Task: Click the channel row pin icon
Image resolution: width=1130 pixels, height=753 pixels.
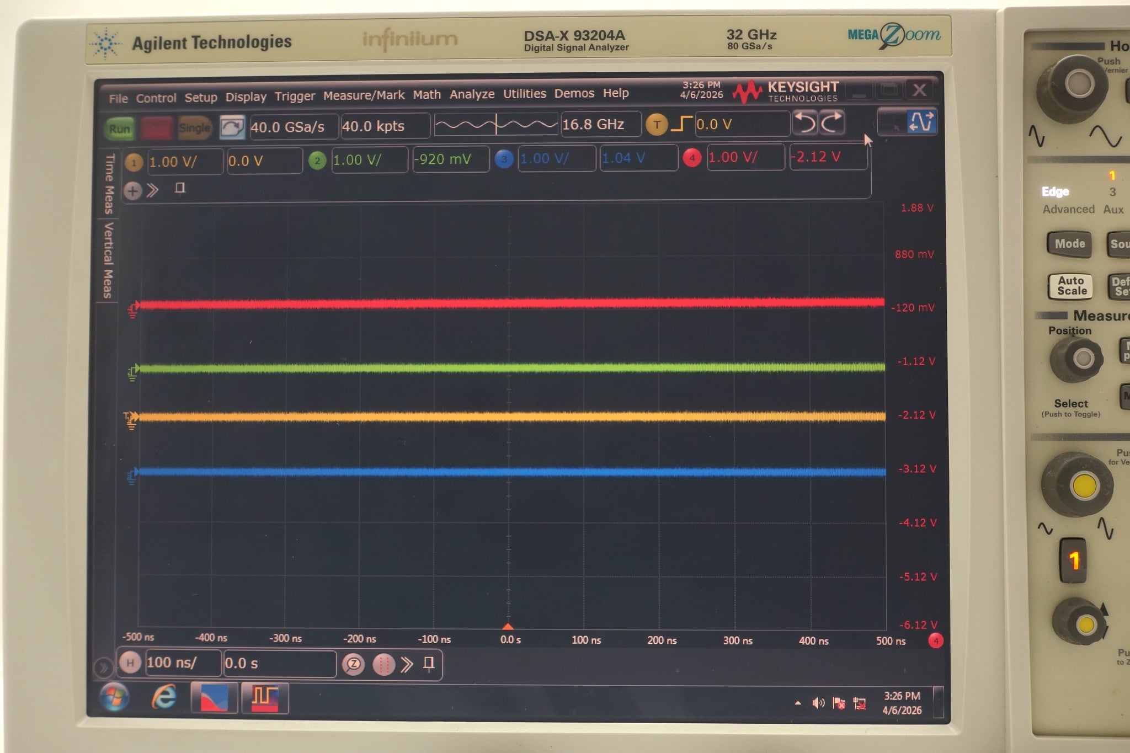Action: [179, 189]
